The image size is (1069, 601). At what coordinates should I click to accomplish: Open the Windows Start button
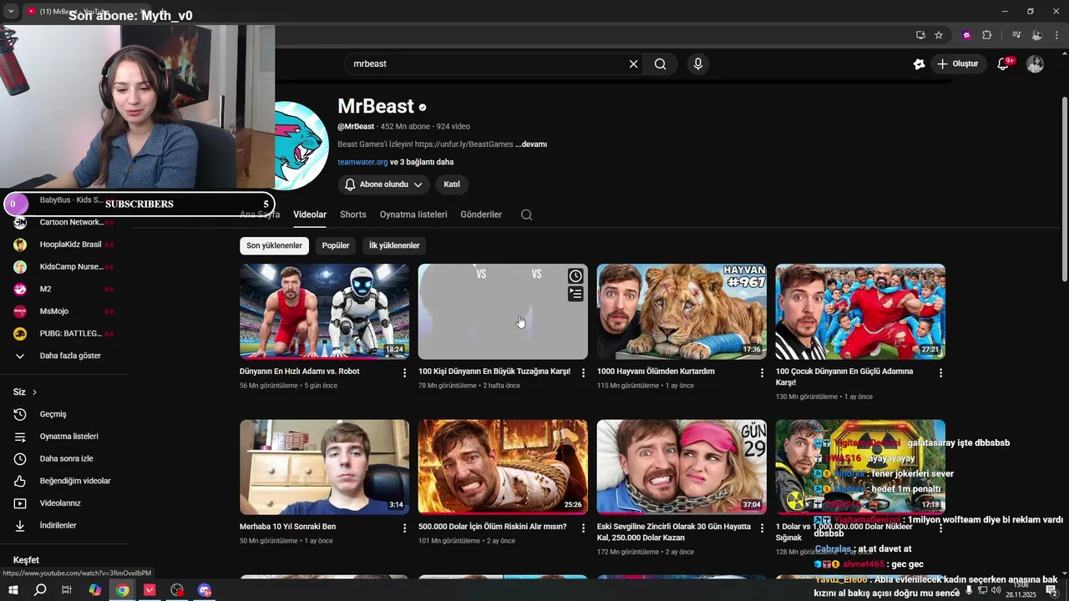click(x=13, y=590)
